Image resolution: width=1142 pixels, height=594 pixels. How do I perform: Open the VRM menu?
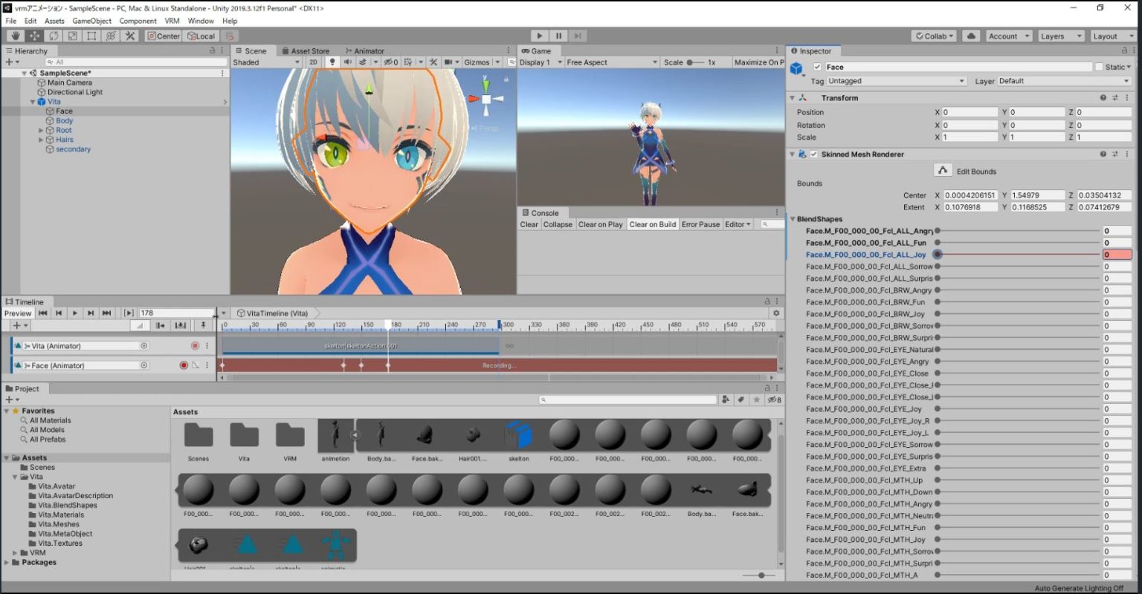pyautogui.click(x=172, y=21)
